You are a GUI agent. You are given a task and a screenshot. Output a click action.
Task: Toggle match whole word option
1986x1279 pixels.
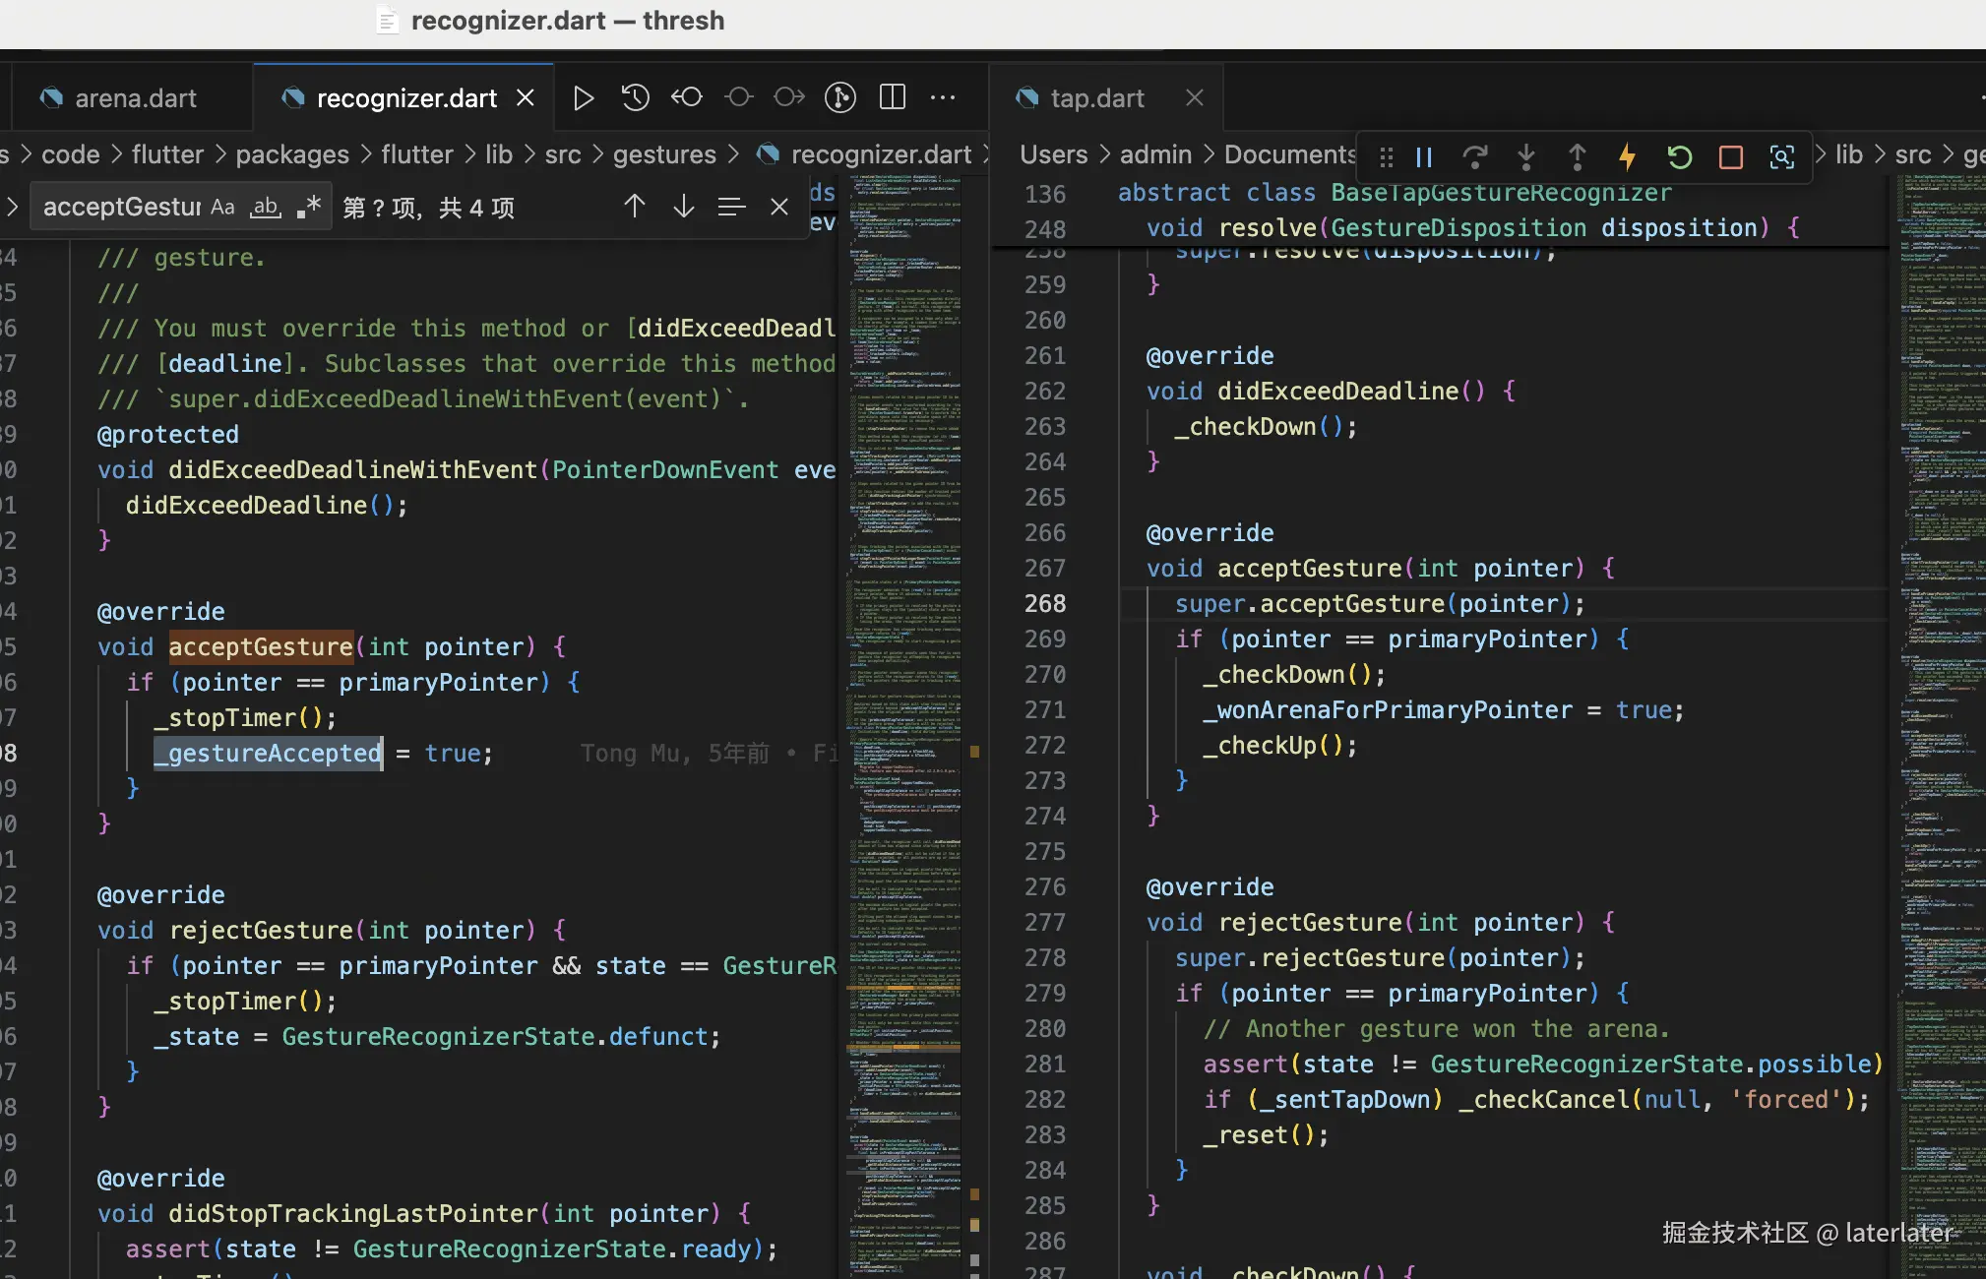266,208
